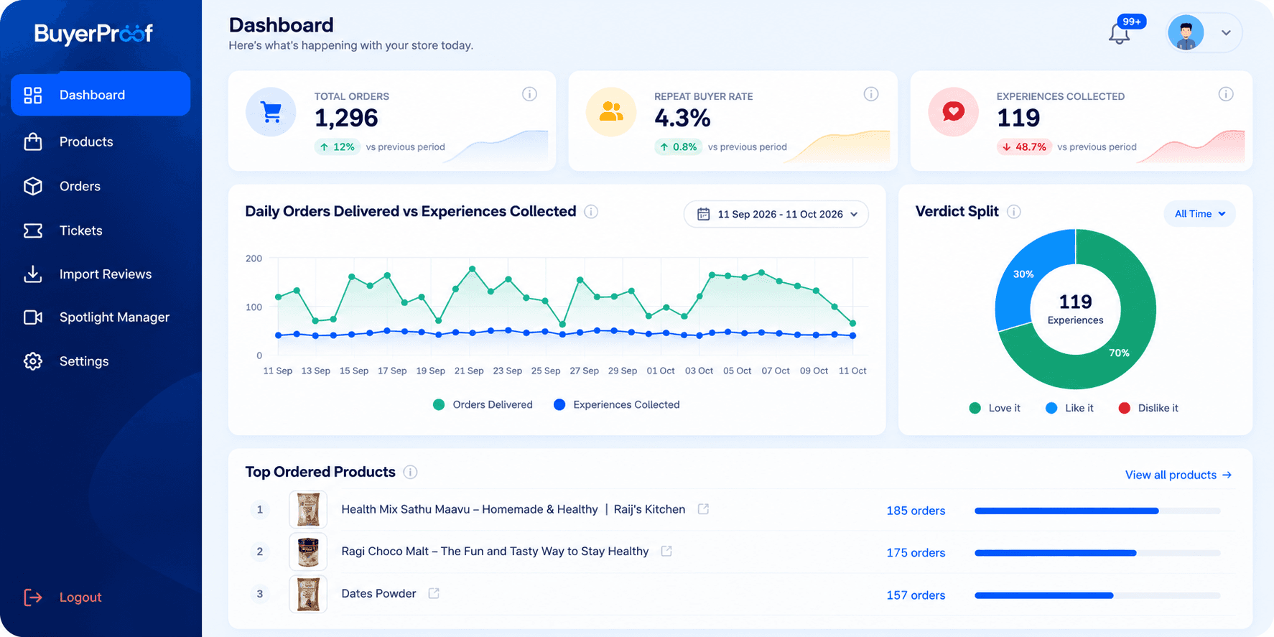This screenshot has height=637, width=1274.
Task: Open the All Time filter dropdown
Action: [x=1199, y=214]
